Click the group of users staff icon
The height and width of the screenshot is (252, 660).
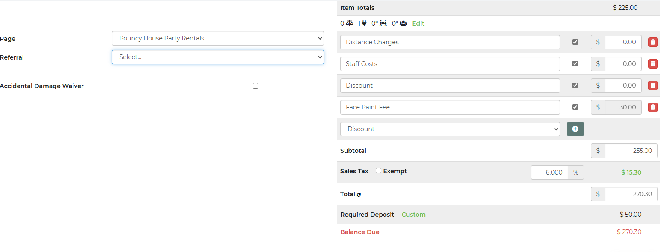click(x=403, y=23)
